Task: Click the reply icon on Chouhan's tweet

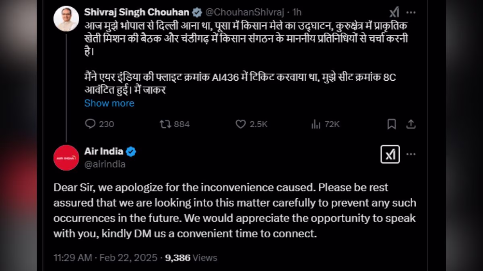Action: tap(91, 124)
